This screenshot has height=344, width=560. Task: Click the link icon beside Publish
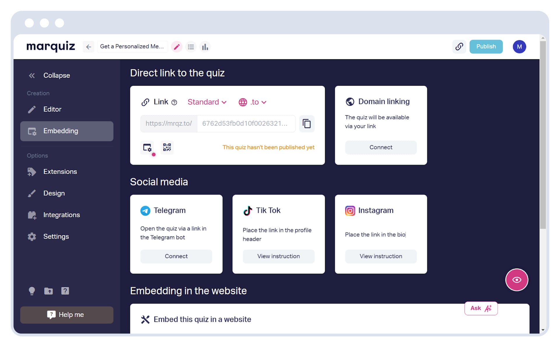pos(459,47)
